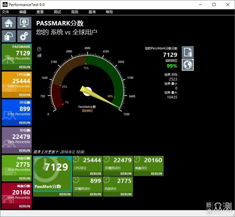
Task: Rerun the PASSMARK sidebar test
Action: click(24, 67)
